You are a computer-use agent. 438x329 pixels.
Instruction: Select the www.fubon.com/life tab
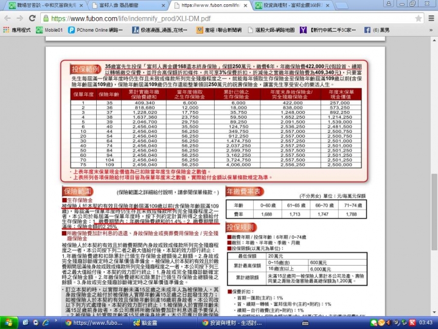211,5
